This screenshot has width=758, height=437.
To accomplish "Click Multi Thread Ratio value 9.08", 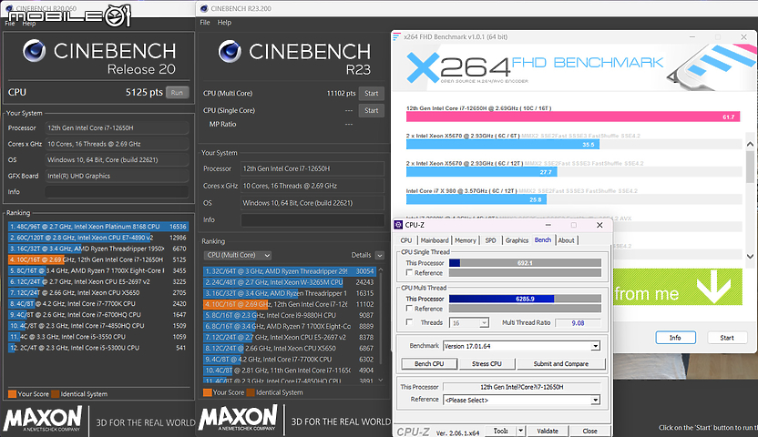I will [578, 323].
